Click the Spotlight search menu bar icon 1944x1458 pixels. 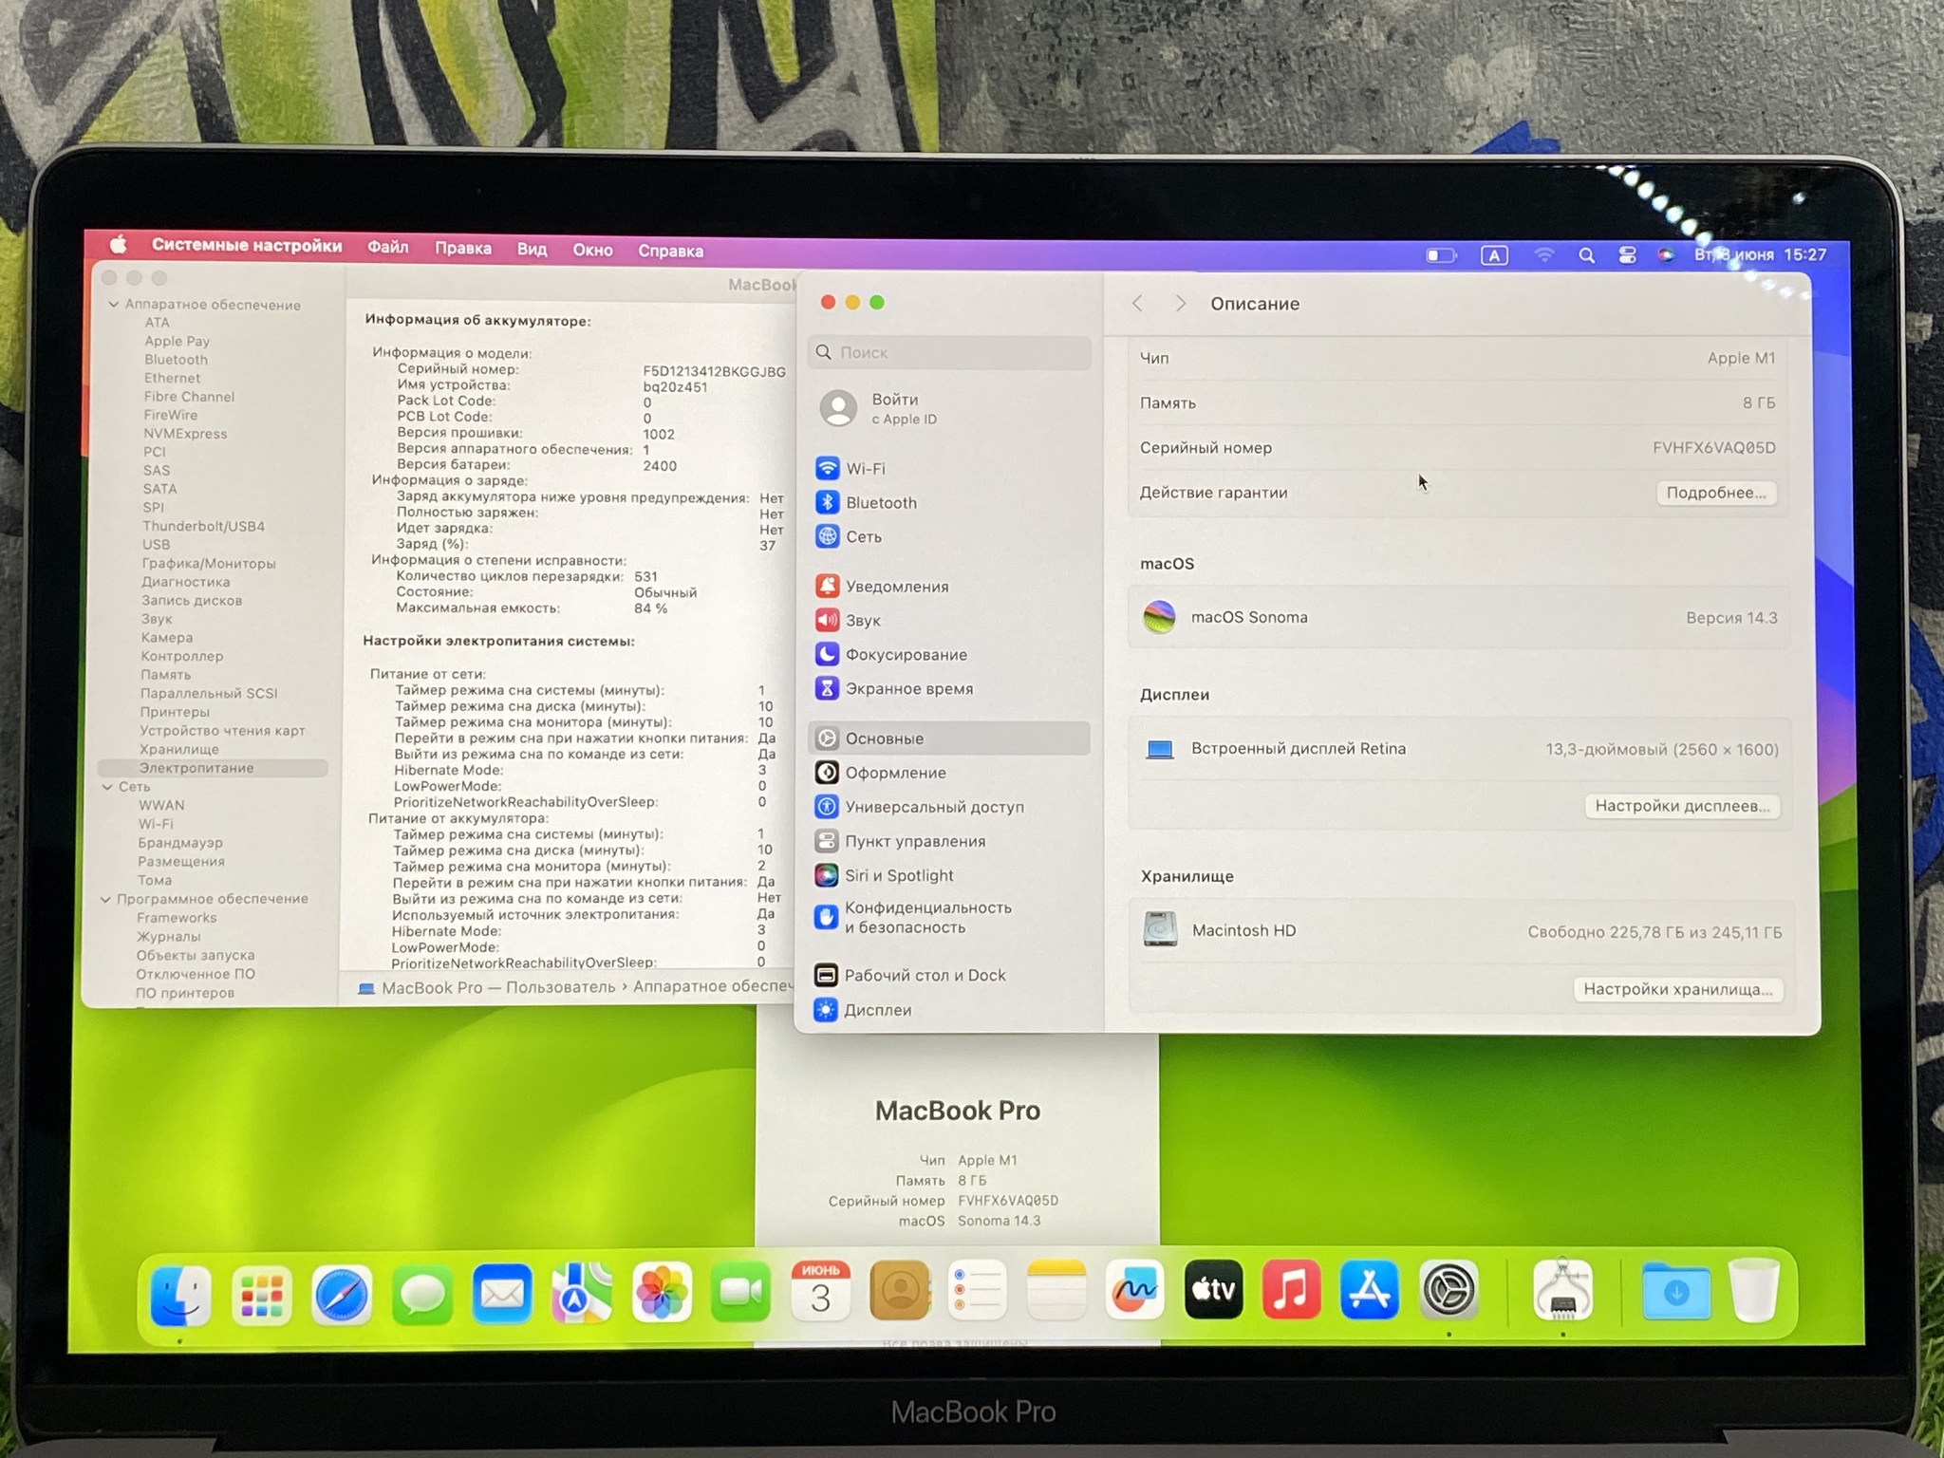coord(1586,254)
